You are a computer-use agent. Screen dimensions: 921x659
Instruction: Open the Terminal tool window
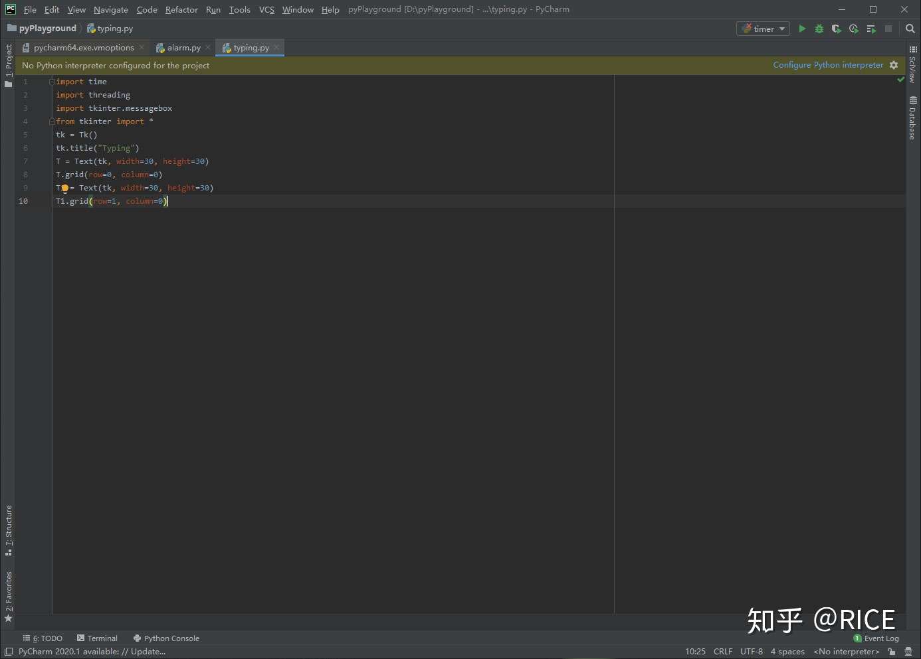97,638
